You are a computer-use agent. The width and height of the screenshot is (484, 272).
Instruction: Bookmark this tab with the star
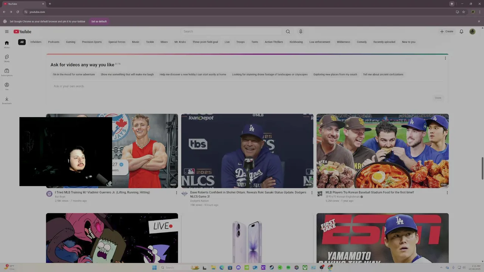coord(464,12)
